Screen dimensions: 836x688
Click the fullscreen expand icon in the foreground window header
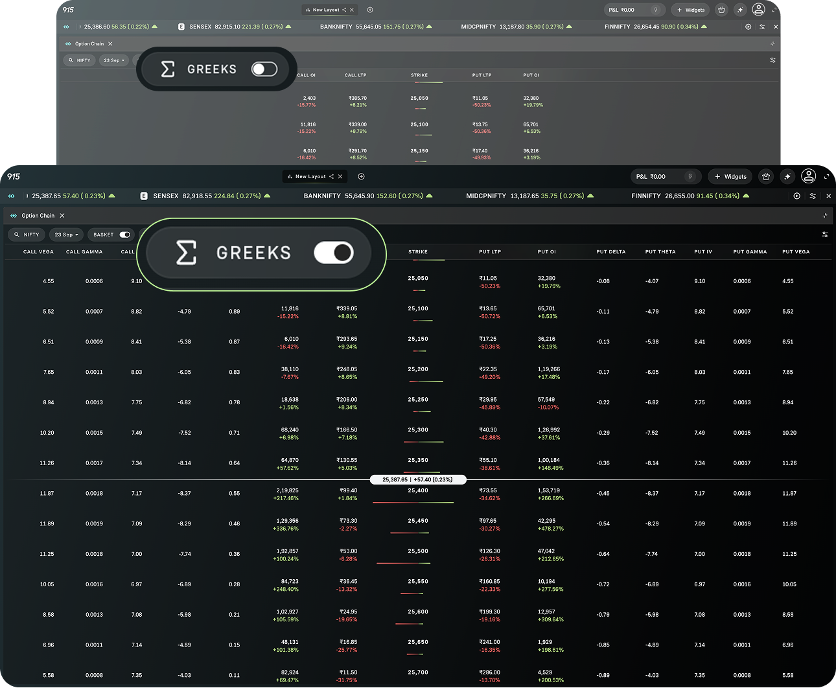point(826,176)
